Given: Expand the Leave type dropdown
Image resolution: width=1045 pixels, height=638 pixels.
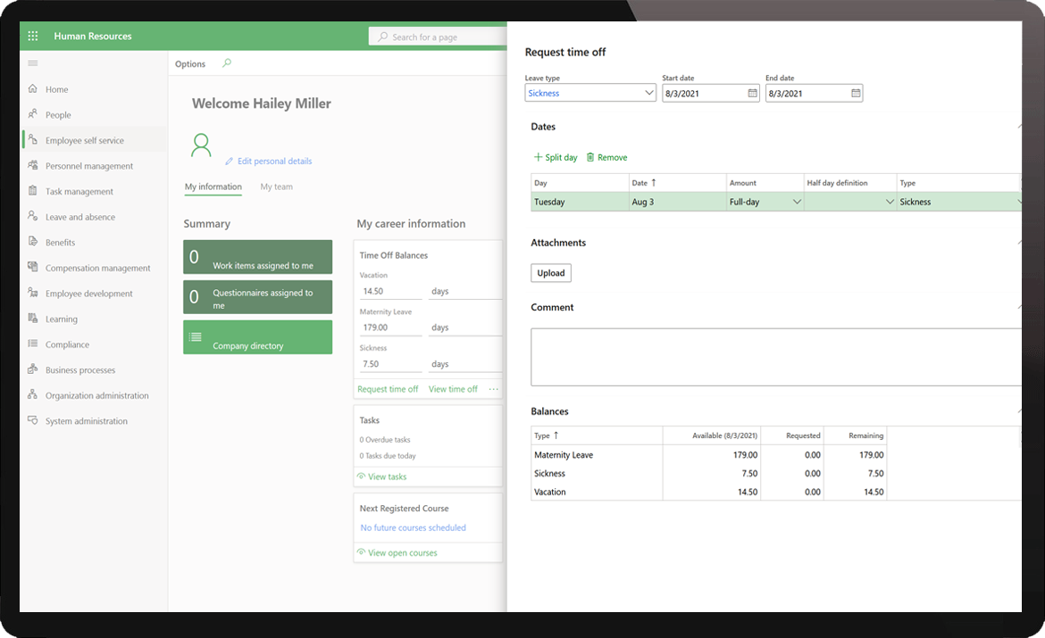Looking at the screenshot, I should pos(648,93).
